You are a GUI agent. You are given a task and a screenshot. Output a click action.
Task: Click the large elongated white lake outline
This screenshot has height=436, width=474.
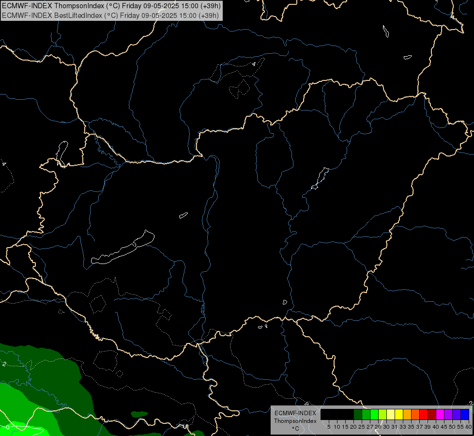point(122,247)
